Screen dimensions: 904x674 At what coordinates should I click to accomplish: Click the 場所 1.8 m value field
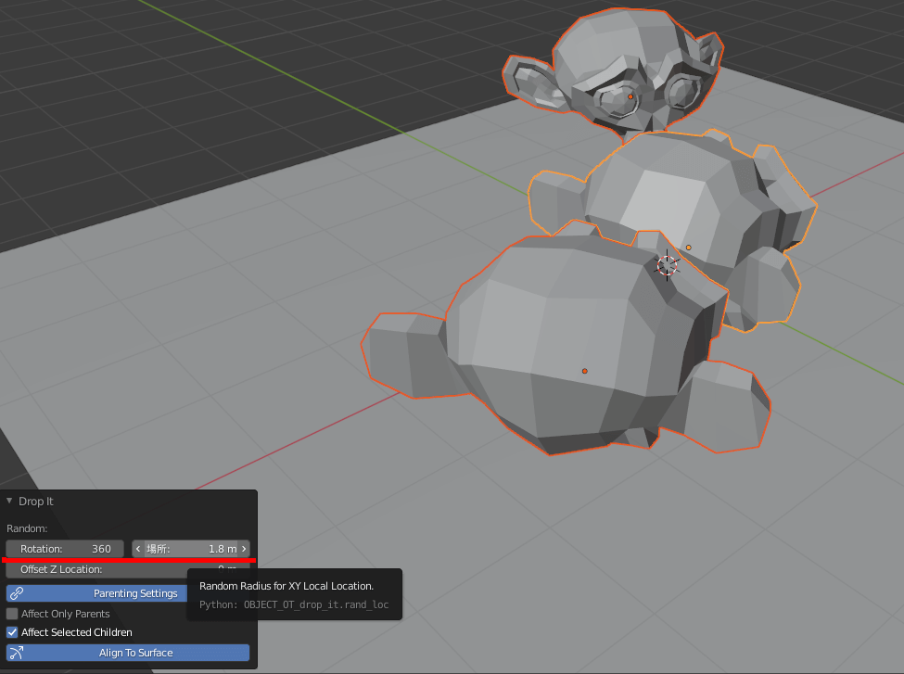(x=190, y=548)
